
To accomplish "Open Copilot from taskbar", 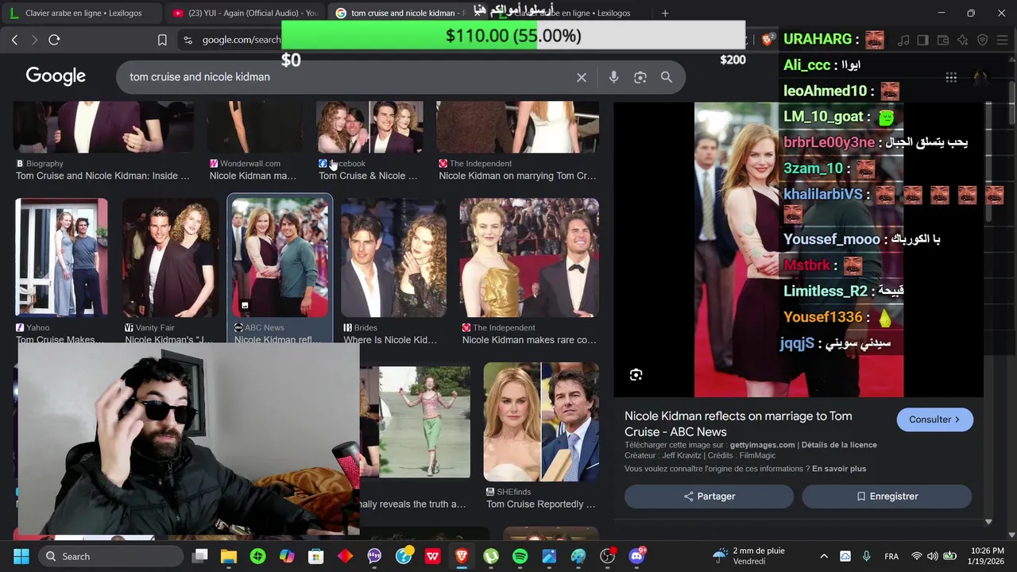I will pos(287,556).
